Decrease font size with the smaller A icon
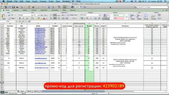Viewport: 169px width, 95px height. (46, 15)
